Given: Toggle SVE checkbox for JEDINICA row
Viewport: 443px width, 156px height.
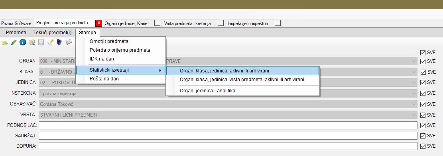Looking at the screenshot, I should tap(423, 83).
